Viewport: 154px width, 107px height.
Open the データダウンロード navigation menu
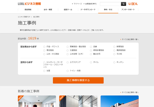tap(88, 9)
